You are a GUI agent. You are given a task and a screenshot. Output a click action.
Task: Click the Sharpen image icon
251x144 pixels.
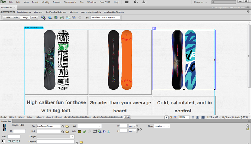coord(109,131)
